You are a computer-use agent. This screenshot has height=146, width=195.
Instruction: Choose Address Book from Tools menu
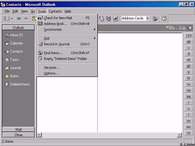(x=67, y=24)
